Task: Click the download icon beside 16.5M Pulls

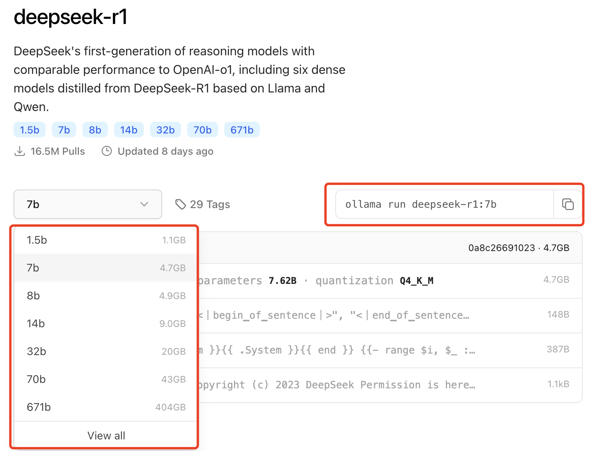Action: tap(19, 151)
